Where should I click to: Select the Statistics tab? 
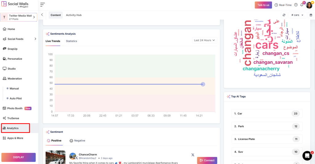71,41
